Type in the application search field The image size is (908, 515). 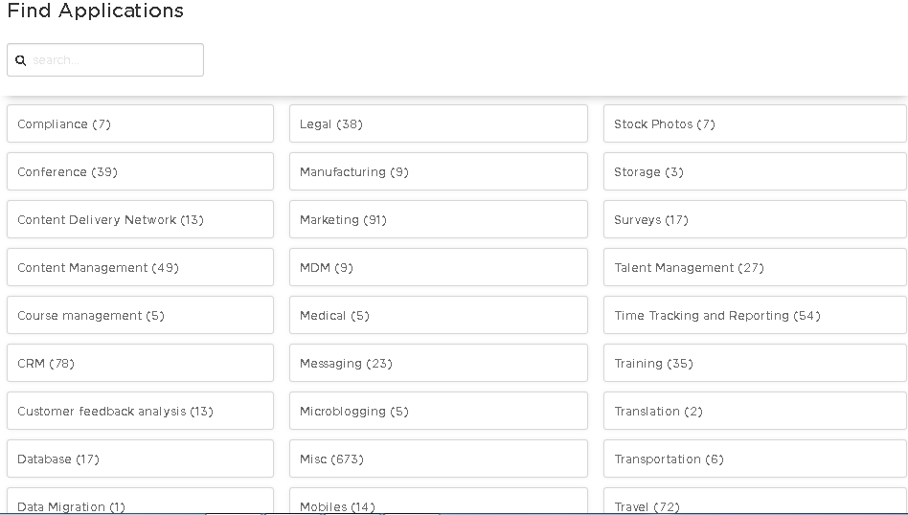point(115,60)
